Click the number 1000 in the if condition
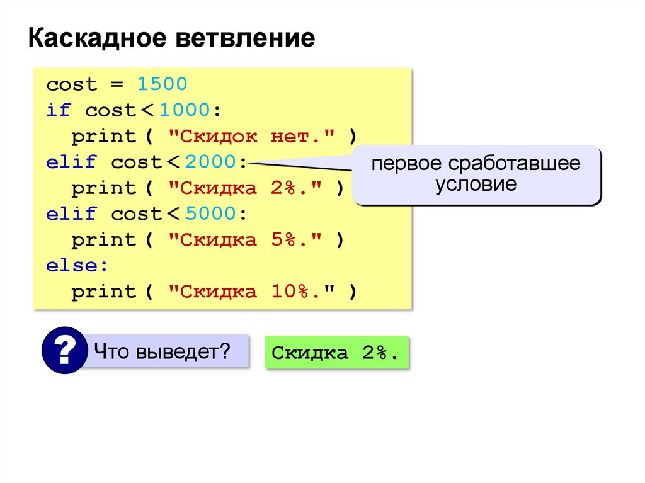The image size is (645, 483). click(185, 110)
